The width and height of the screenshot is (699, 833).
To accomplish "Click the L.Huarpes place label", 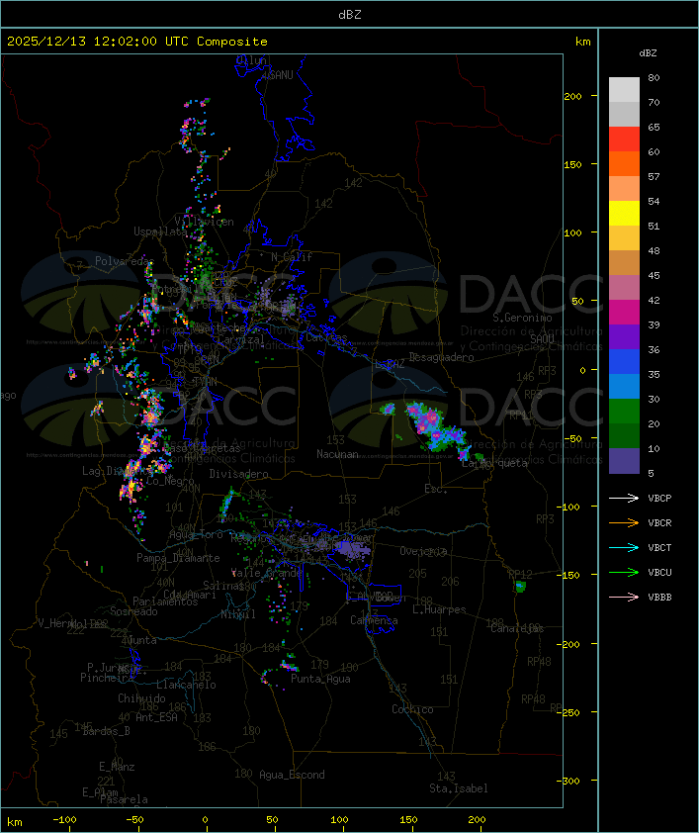I will coord(439,609).
